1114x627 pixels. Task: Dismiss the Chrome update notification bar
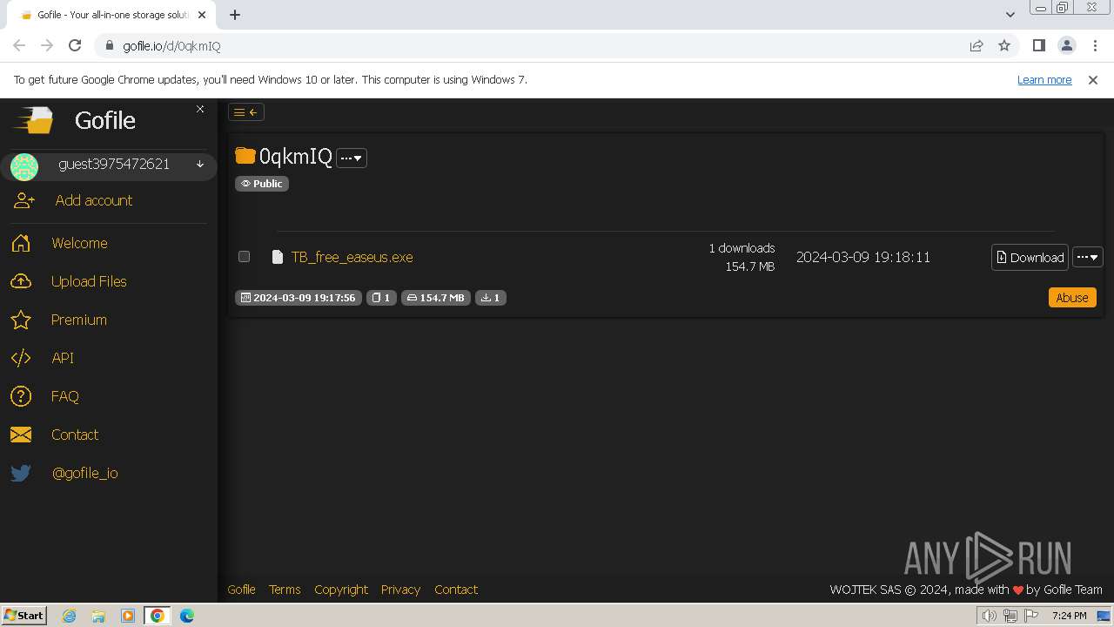pyautogui.click(x=1093, y=79)
